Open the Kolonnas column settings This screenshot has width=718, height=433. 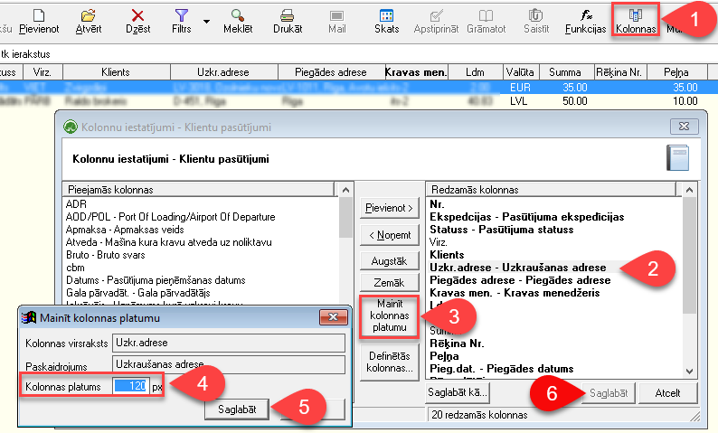click(x=636, y=20)
